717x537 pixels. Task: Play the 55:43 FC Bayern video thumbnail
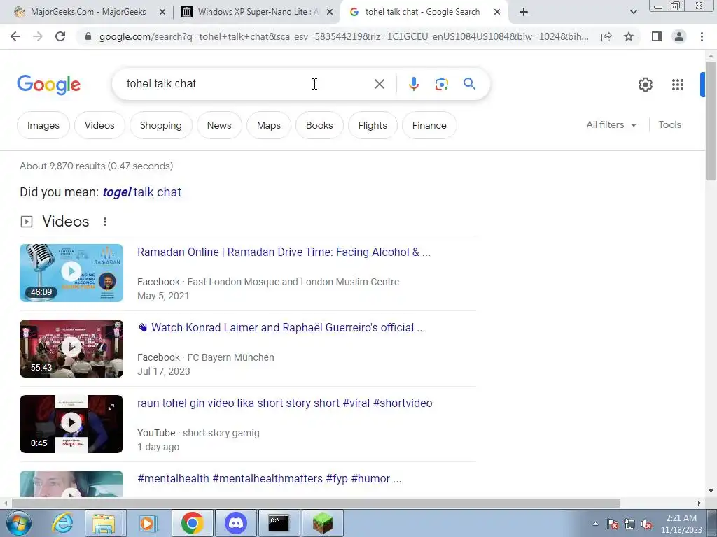71,348
